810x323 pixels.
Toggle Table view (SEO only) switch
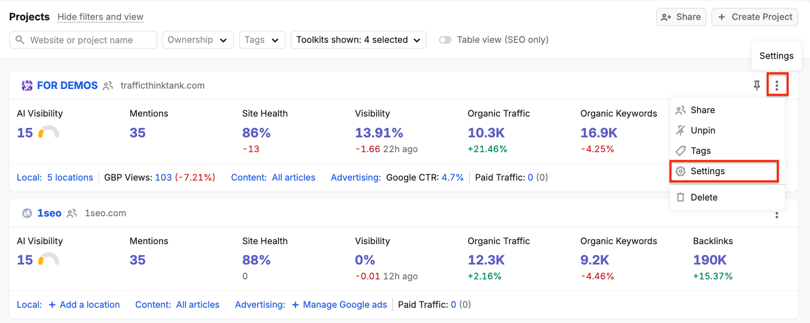tap(445, 40)
